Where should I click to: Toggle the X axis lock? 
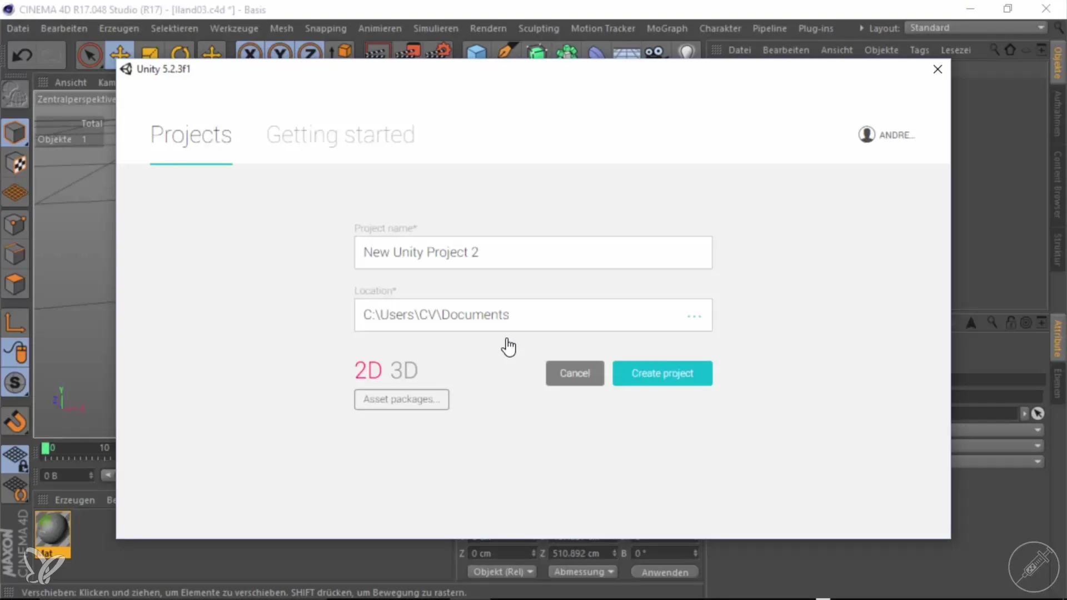click(x=250, y=53)
